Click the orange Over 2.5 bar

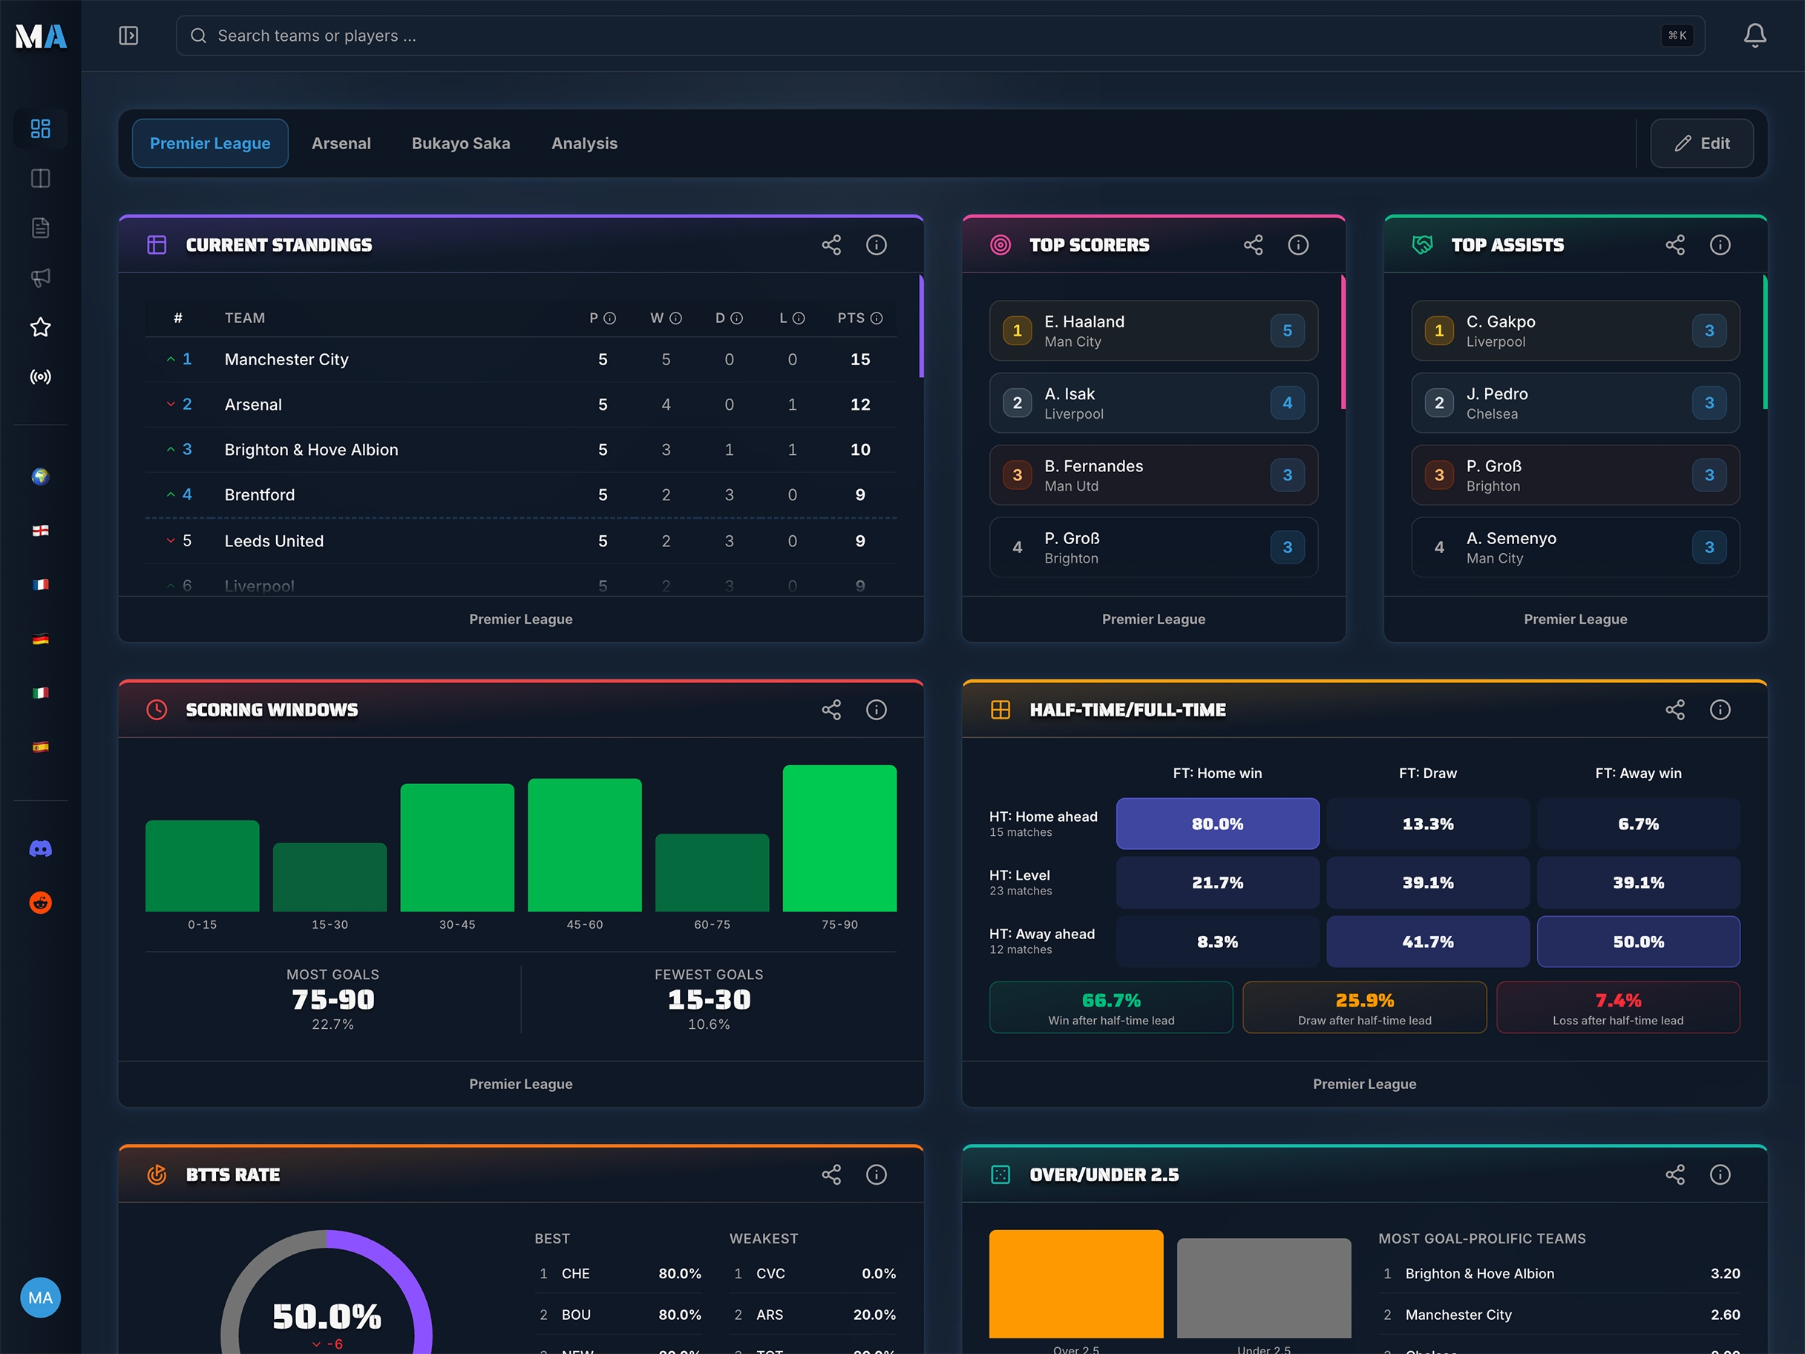click(1075, 1283)
